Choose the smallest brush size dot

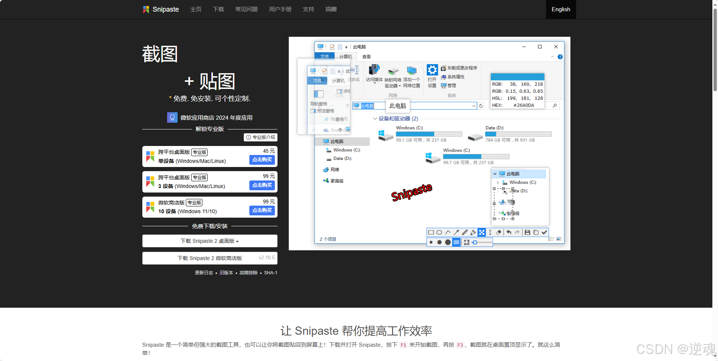pyautogui.click(x=431, y=242)
